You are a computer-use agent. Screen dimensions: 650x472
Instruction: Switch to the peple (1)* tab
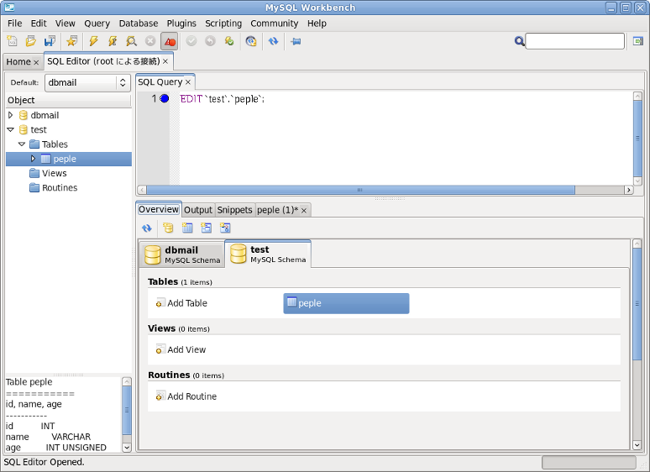click(277, 210)
